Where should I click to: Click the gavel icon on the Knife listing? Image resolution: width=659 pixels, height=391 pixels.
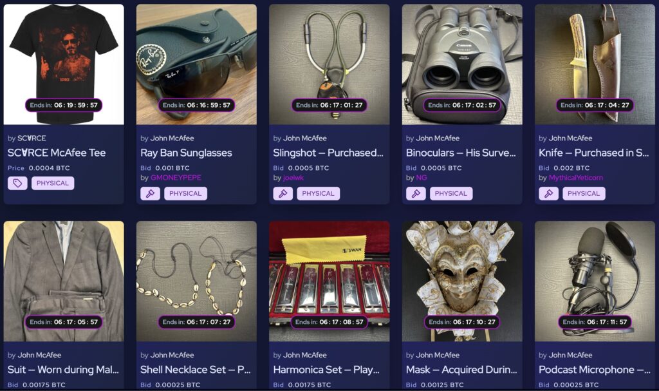coord(548,194)
